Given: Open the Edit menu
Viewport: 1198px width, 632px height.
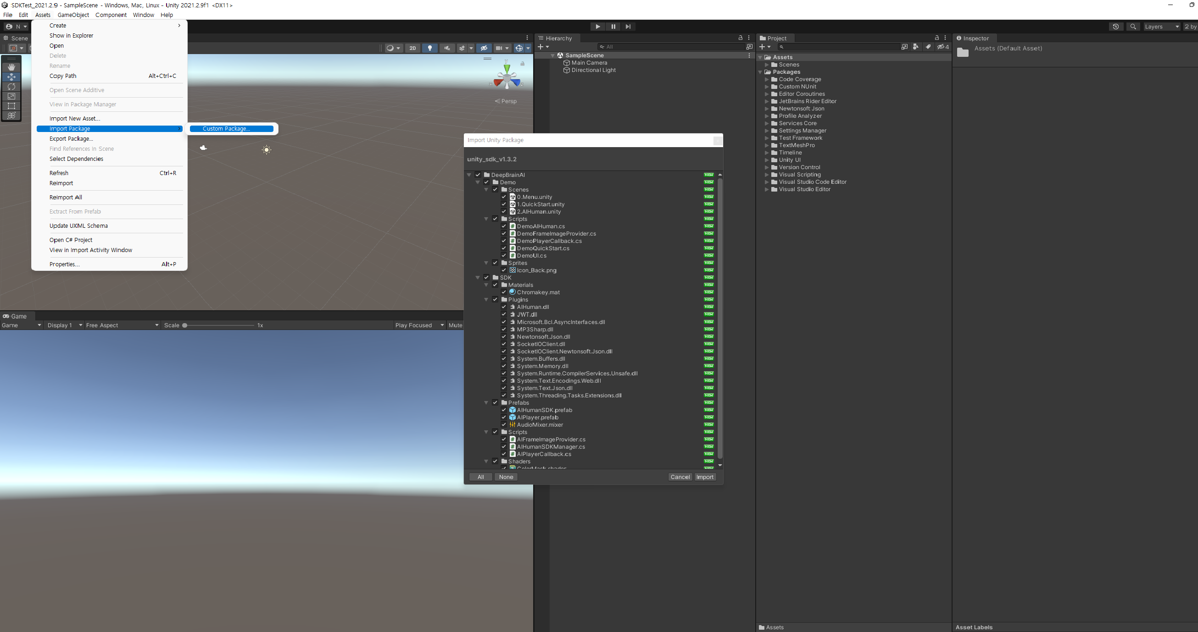Looking at the screenshot, I should point(23,15).
